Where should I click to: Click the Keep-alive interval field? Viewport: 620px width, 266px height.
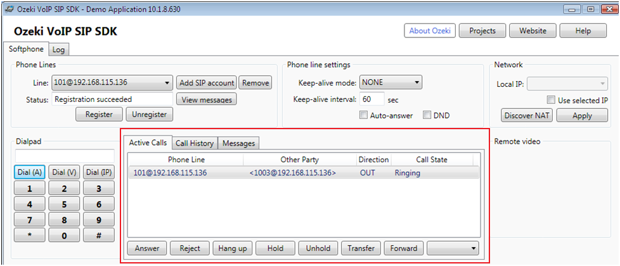coord(372,99)
